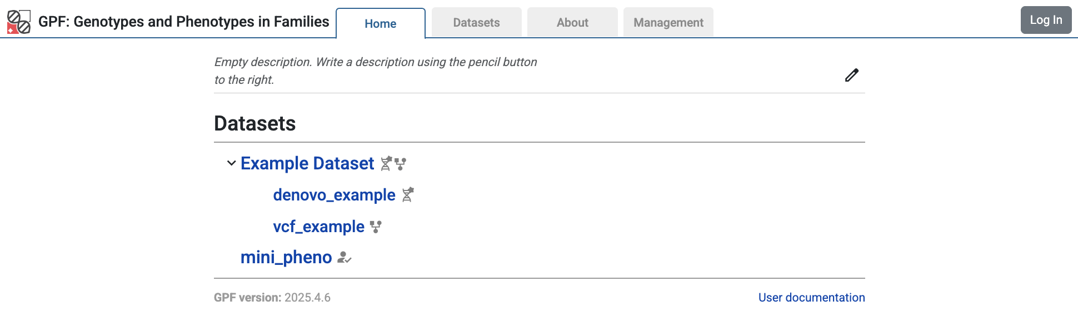Viewport: 1078px width, 331px height.
Task: Click the pedigree icon beside Example Dataset
Action: [400, 164]
